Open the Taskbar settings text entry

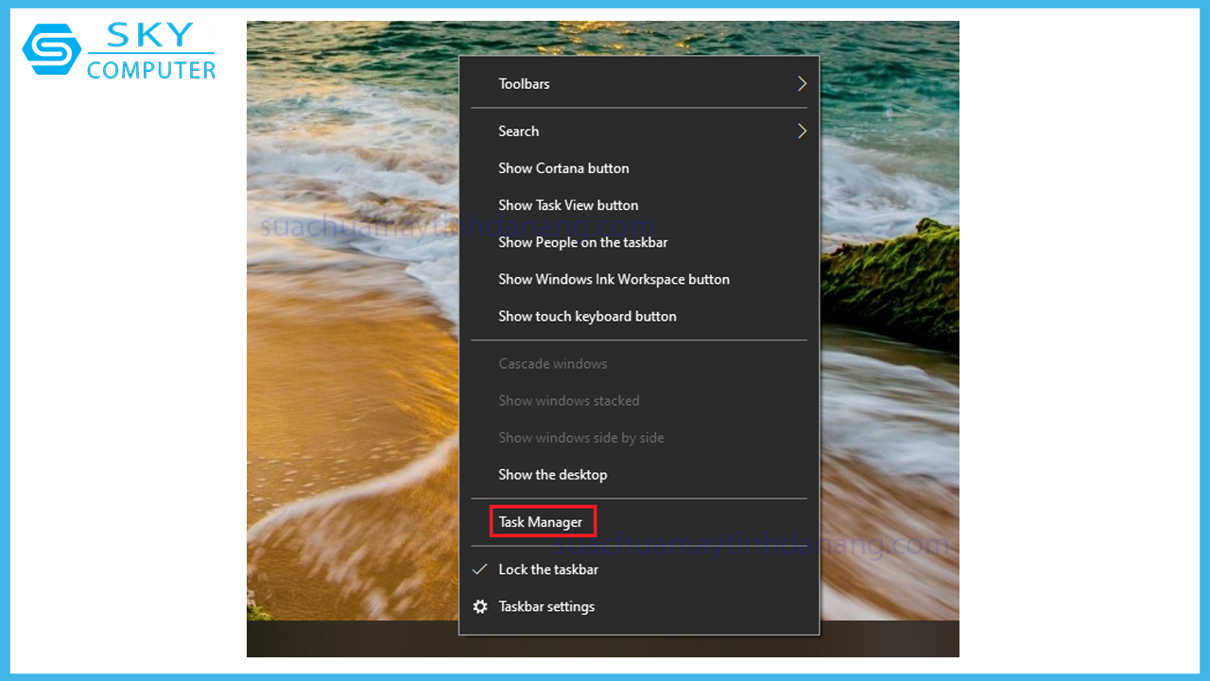pyautogui.click(x=546, y=606)
